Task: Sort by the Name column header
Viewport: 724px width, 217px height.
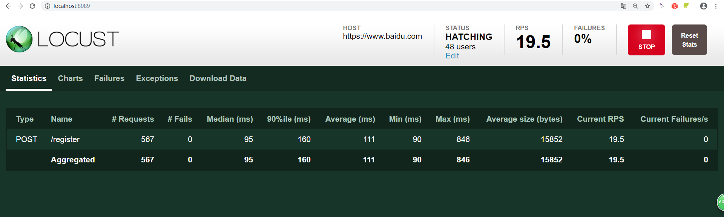Action: tap(61, 119)
